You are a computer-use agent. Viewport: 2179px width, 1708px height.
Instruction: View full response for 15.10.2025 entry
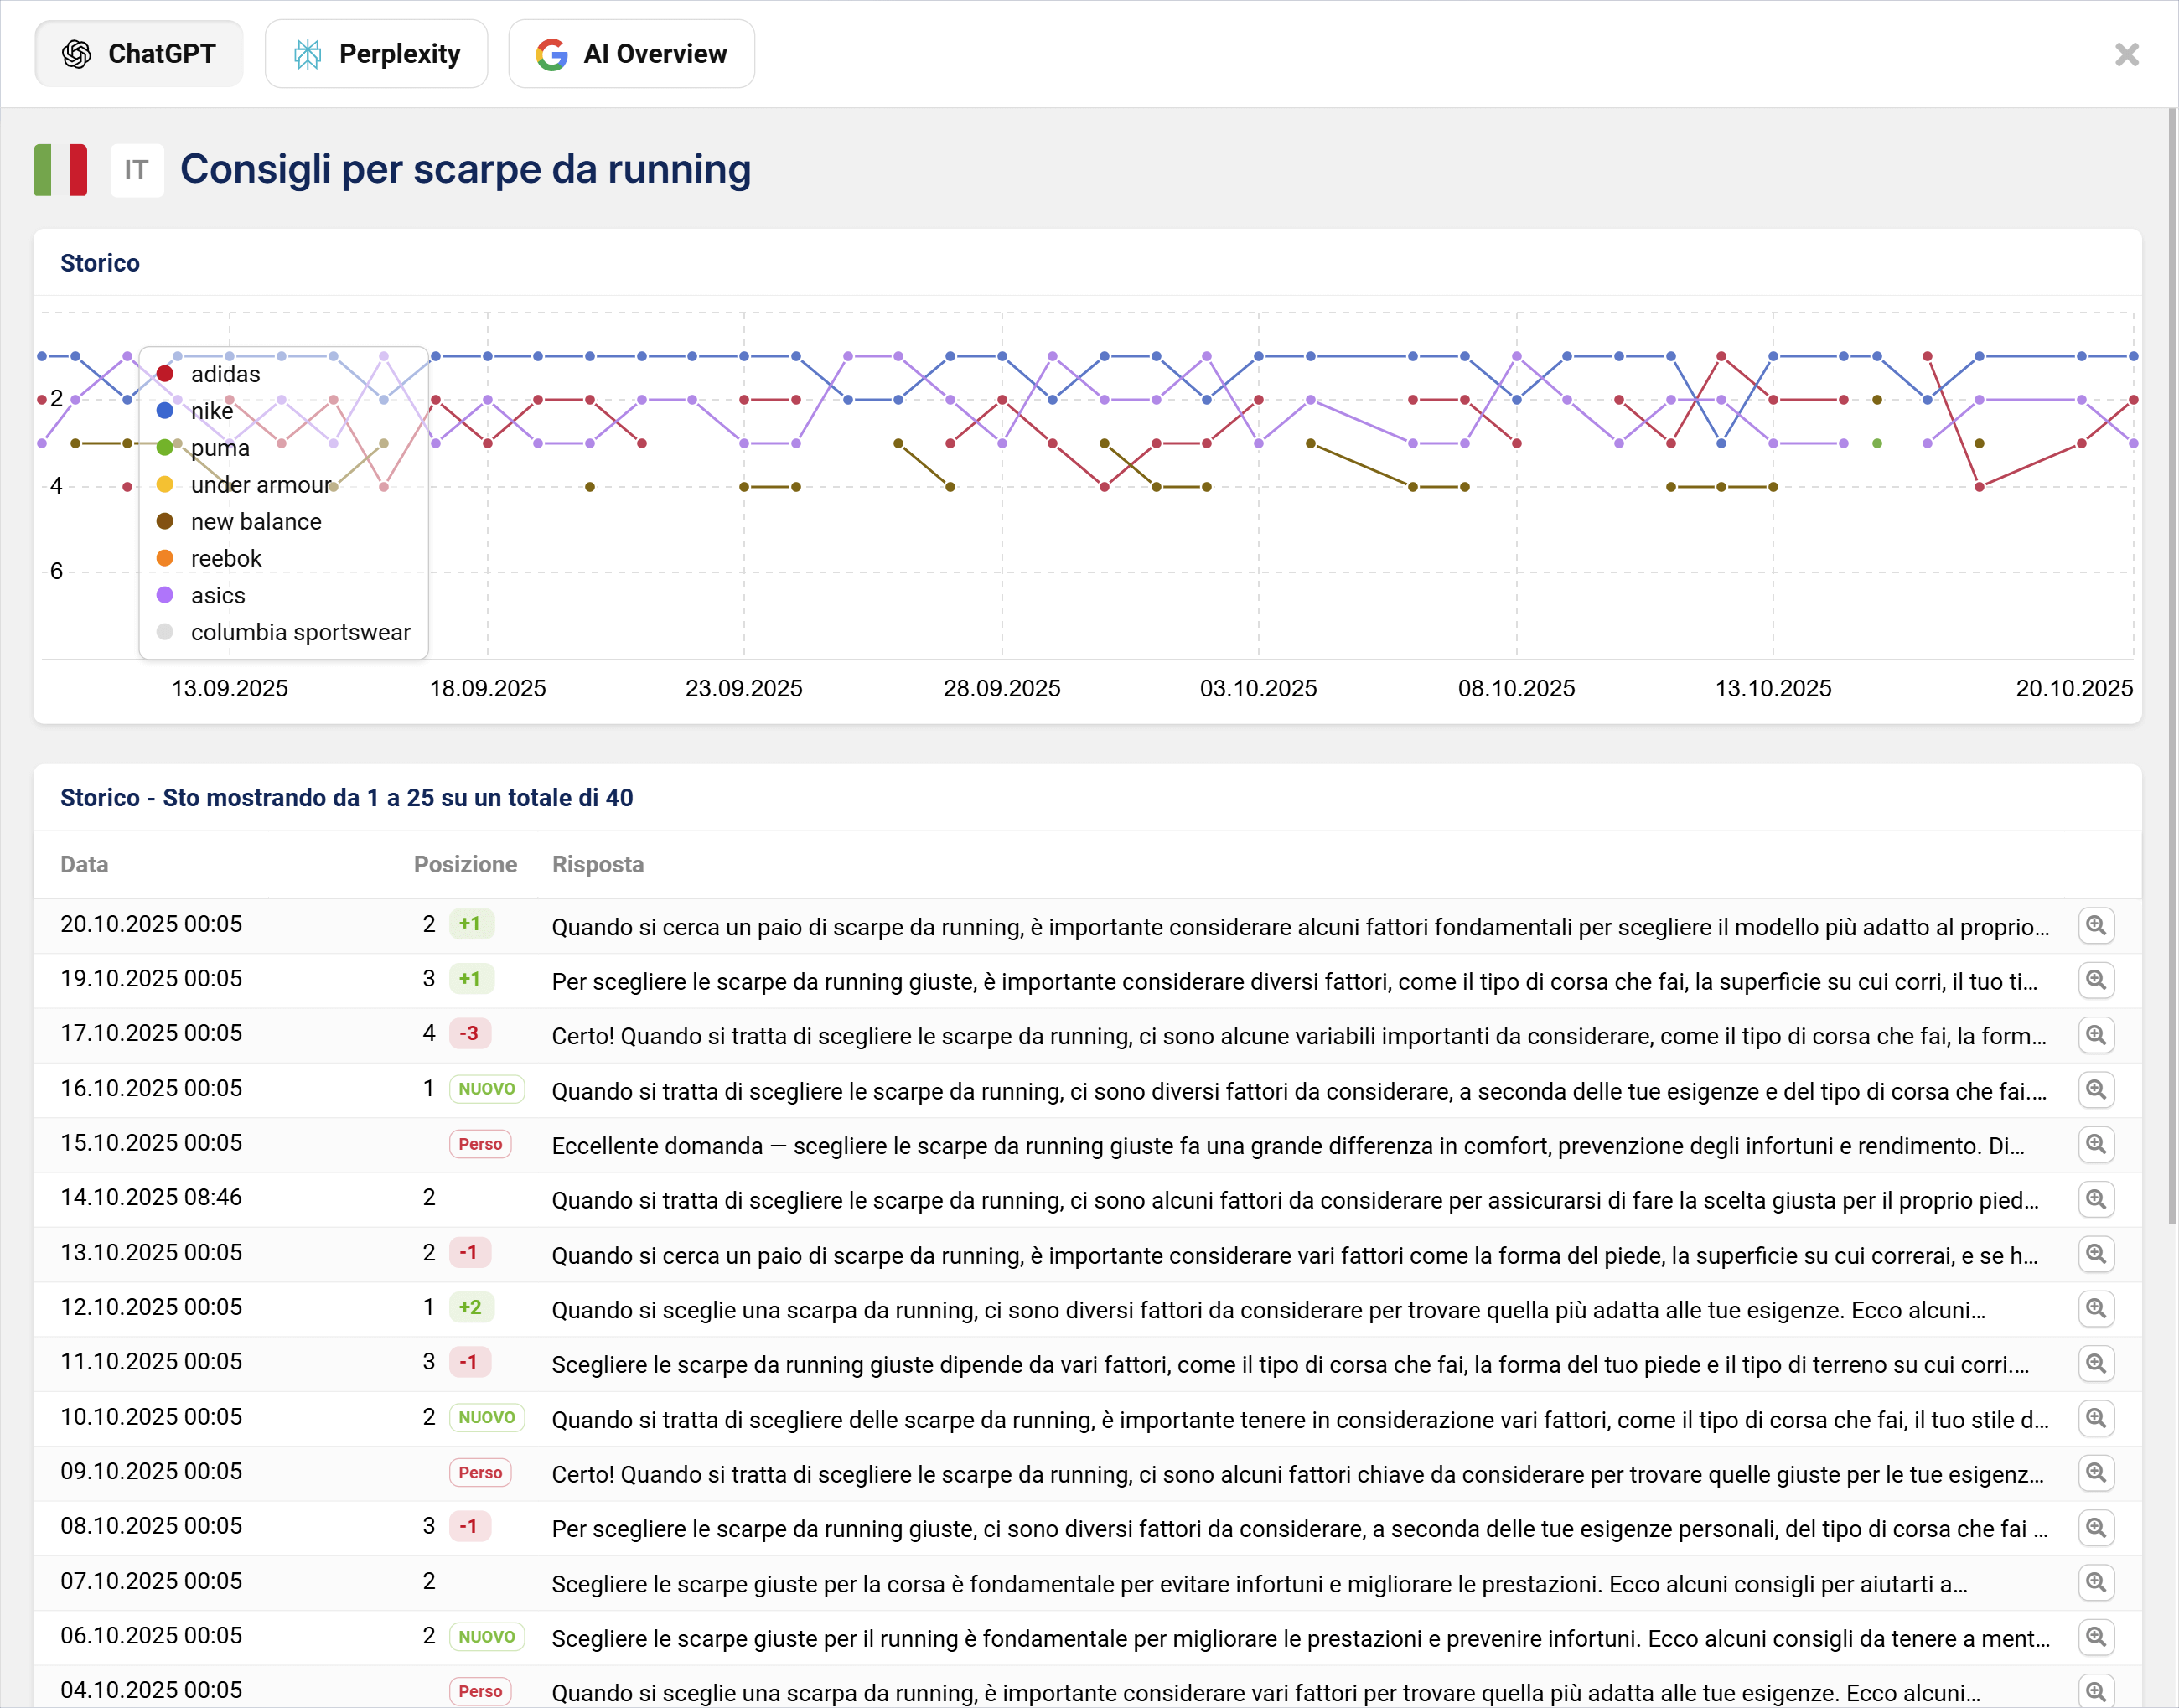(x=2095, y=1144)
